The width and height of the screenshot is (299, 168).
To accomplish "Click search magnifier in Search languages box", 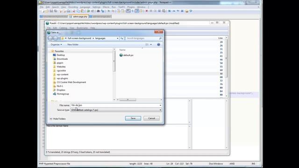I will [160, 38].
